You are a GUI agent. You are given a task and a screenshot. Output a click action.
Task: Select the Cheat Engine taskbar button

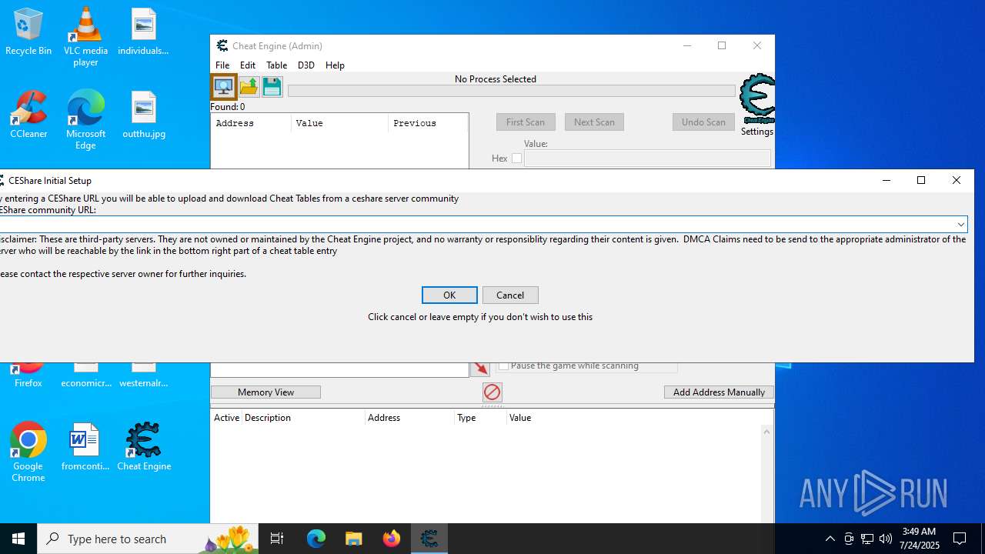coord(429,539)
